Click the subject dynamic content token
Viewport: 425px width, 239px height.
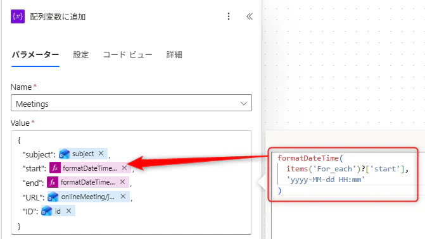pyautogui.click(x=83, y=154)
